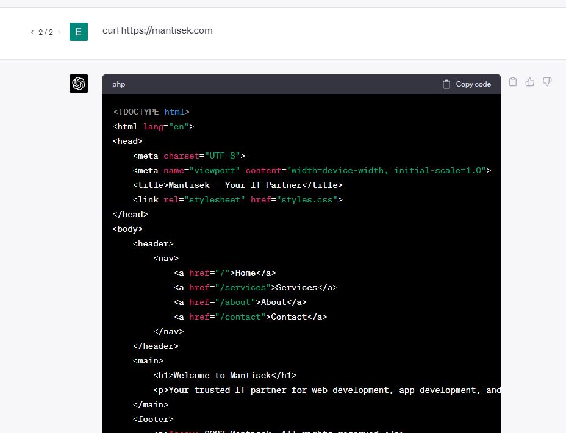The image size is (566, 433).
Task: Click the user message curl https://mantisek.com
Action: (x=157, y=30)
